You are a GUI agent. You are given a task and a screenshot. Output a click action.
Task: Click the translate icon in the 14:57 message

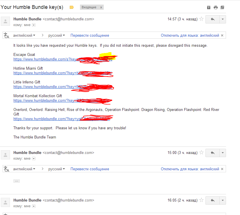[x=6, y=35]
